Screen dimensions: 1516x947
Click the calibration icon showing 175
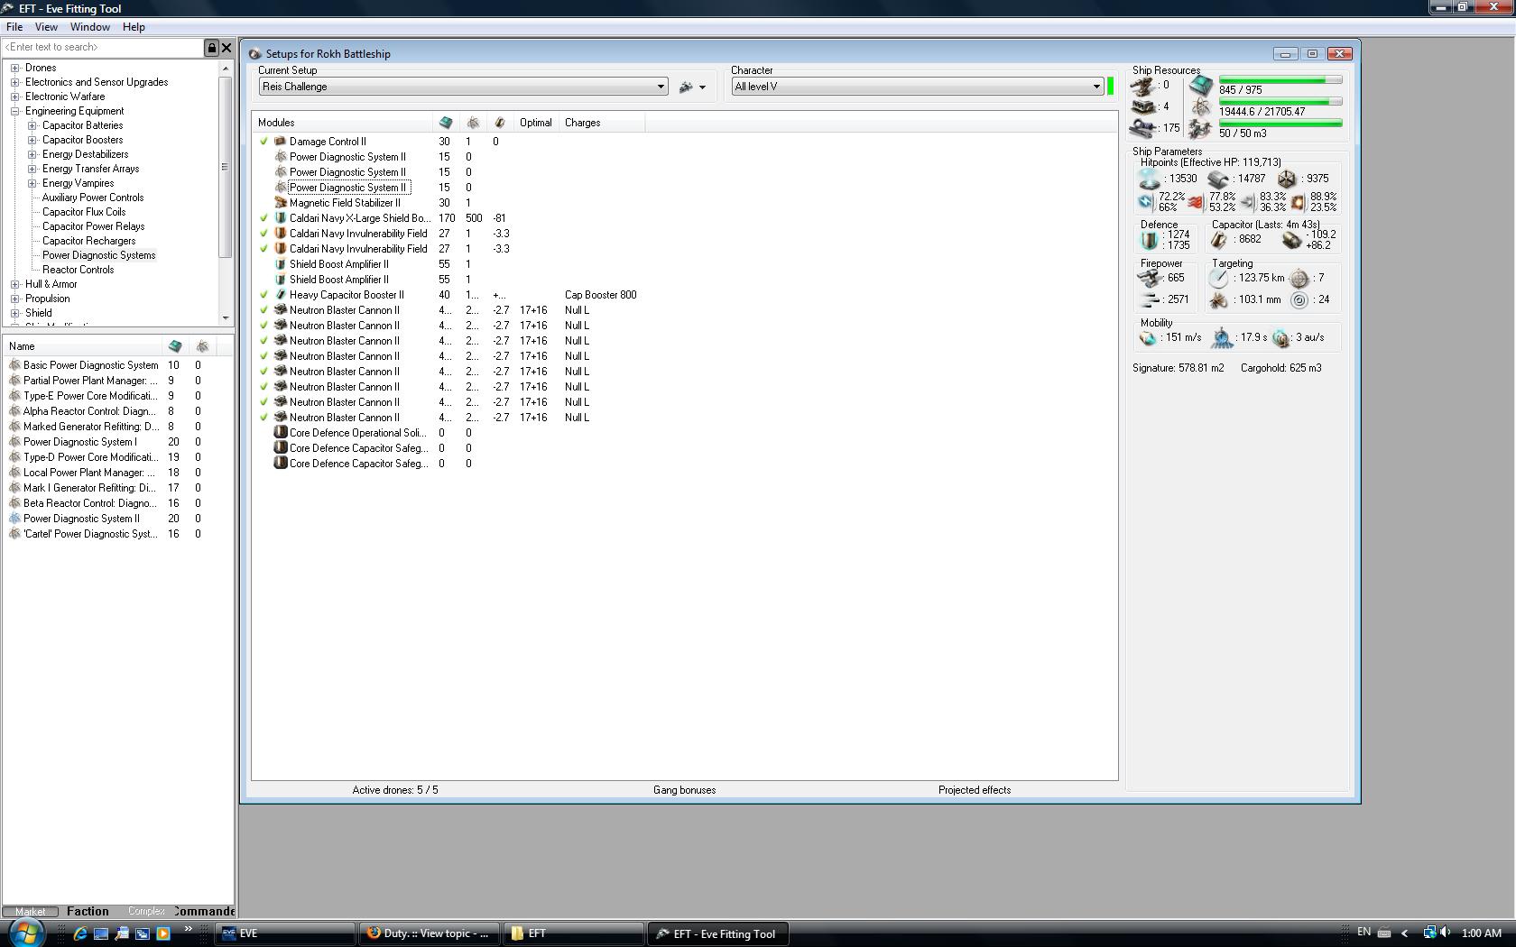click(1144, 128)
